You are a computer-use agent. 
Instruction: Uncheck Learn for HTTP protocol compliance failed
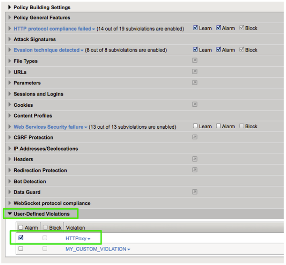pos(195,28)
